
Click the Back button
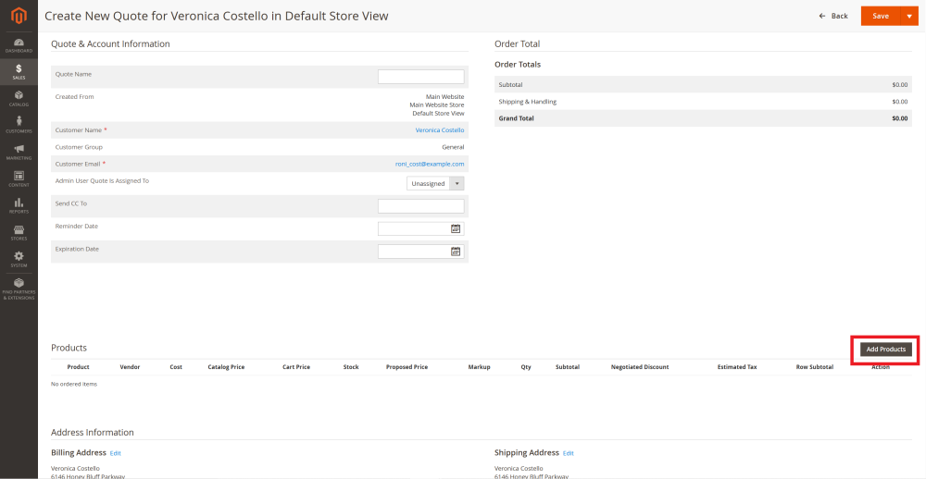pyautogui.click(x=833, y=16)
